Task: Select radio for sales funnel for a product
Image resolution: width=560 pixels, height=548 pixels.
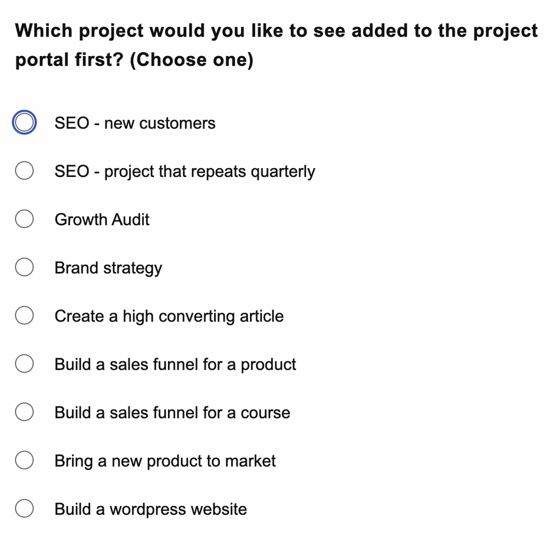Action: (x=24, y=363)
